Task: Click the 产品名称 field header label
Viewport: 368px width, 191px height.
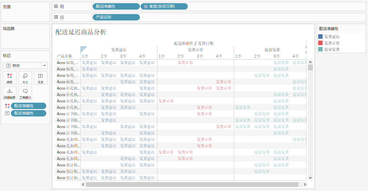Action: pos(65,56)
